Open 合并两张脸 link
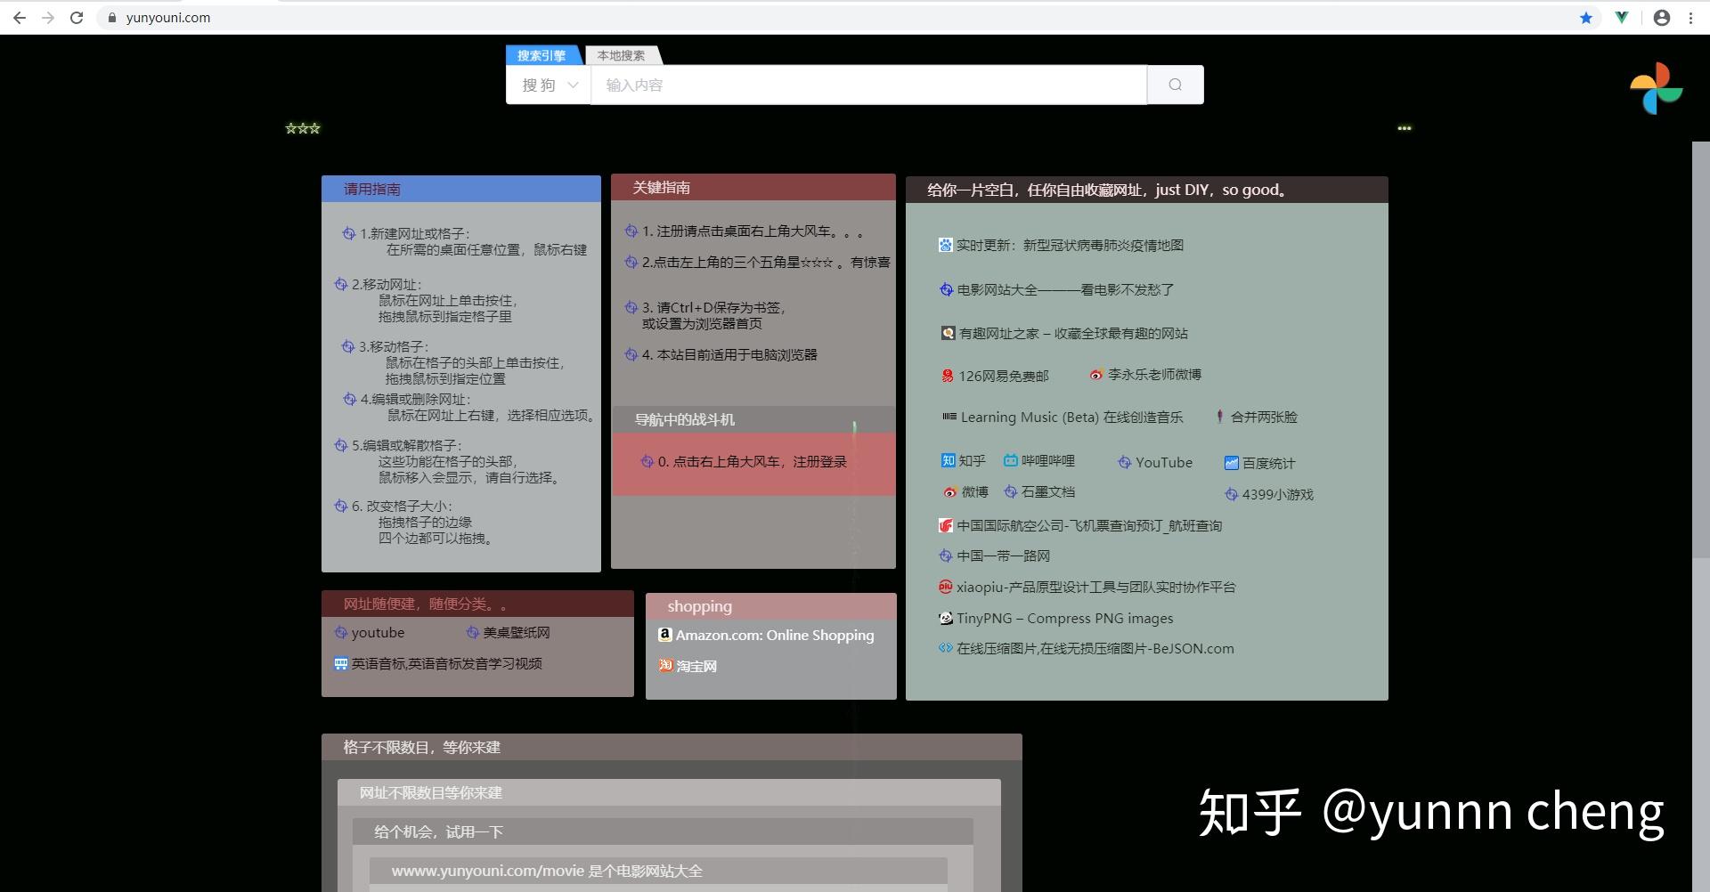The height and width of the screenshot is (892, 1710). tap(1257, 417)
